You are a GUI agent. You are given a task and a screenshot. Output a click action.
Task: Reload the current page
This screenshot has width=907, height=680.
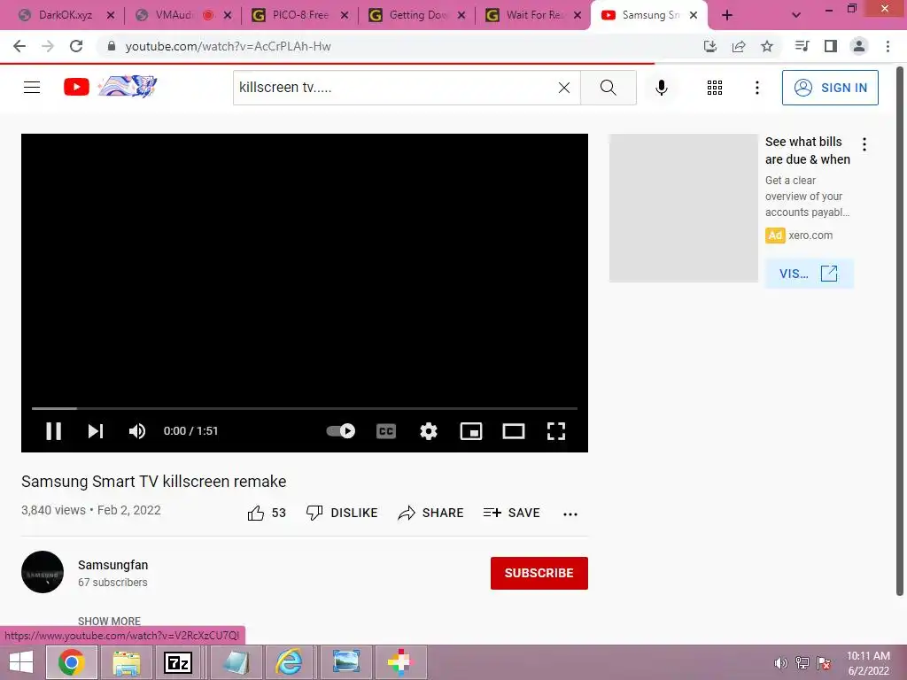[76, 46]
